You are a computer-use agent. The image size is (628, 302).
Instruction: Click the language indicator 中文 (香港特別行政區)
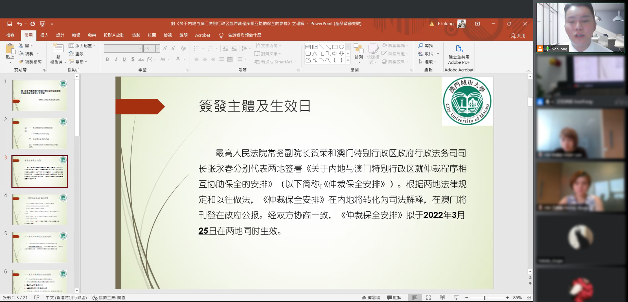tap(66, 298)
